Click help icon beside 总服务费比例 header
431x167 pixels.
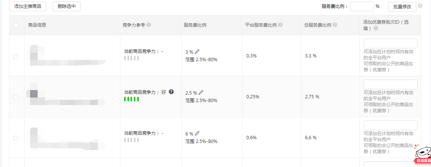(335, 25)
